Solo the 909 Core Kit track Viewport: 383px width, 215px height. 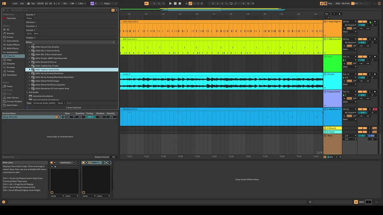(370, 39)
